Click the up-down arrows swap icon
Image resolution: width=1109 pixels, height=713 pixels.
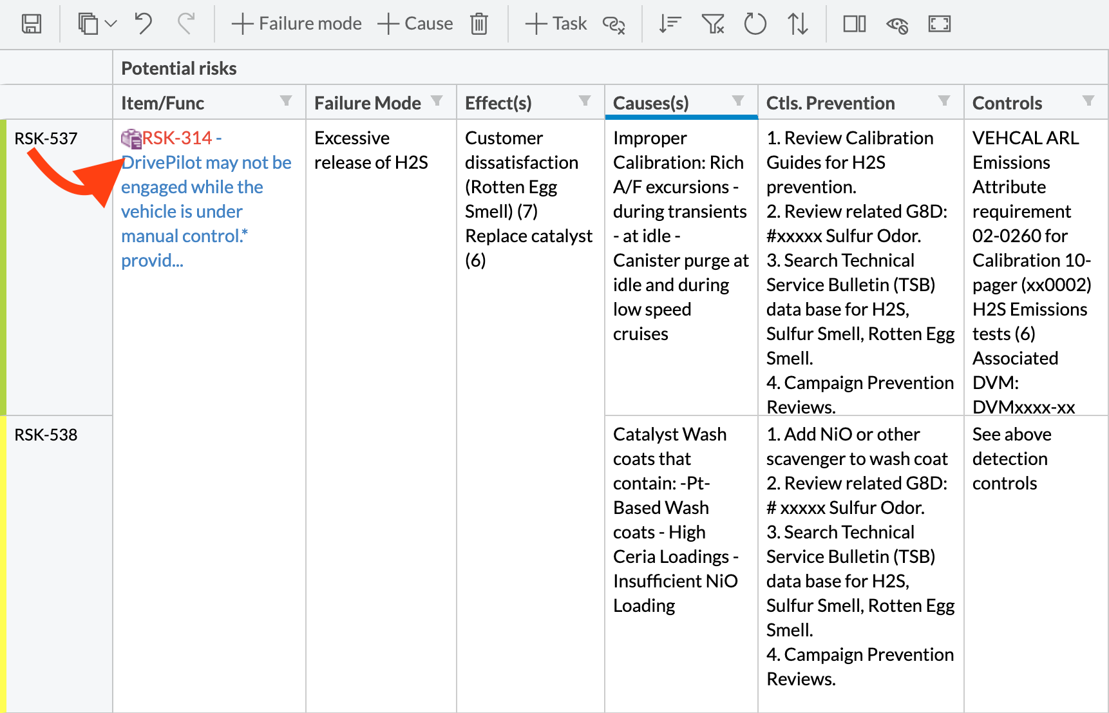pos(798,24)
